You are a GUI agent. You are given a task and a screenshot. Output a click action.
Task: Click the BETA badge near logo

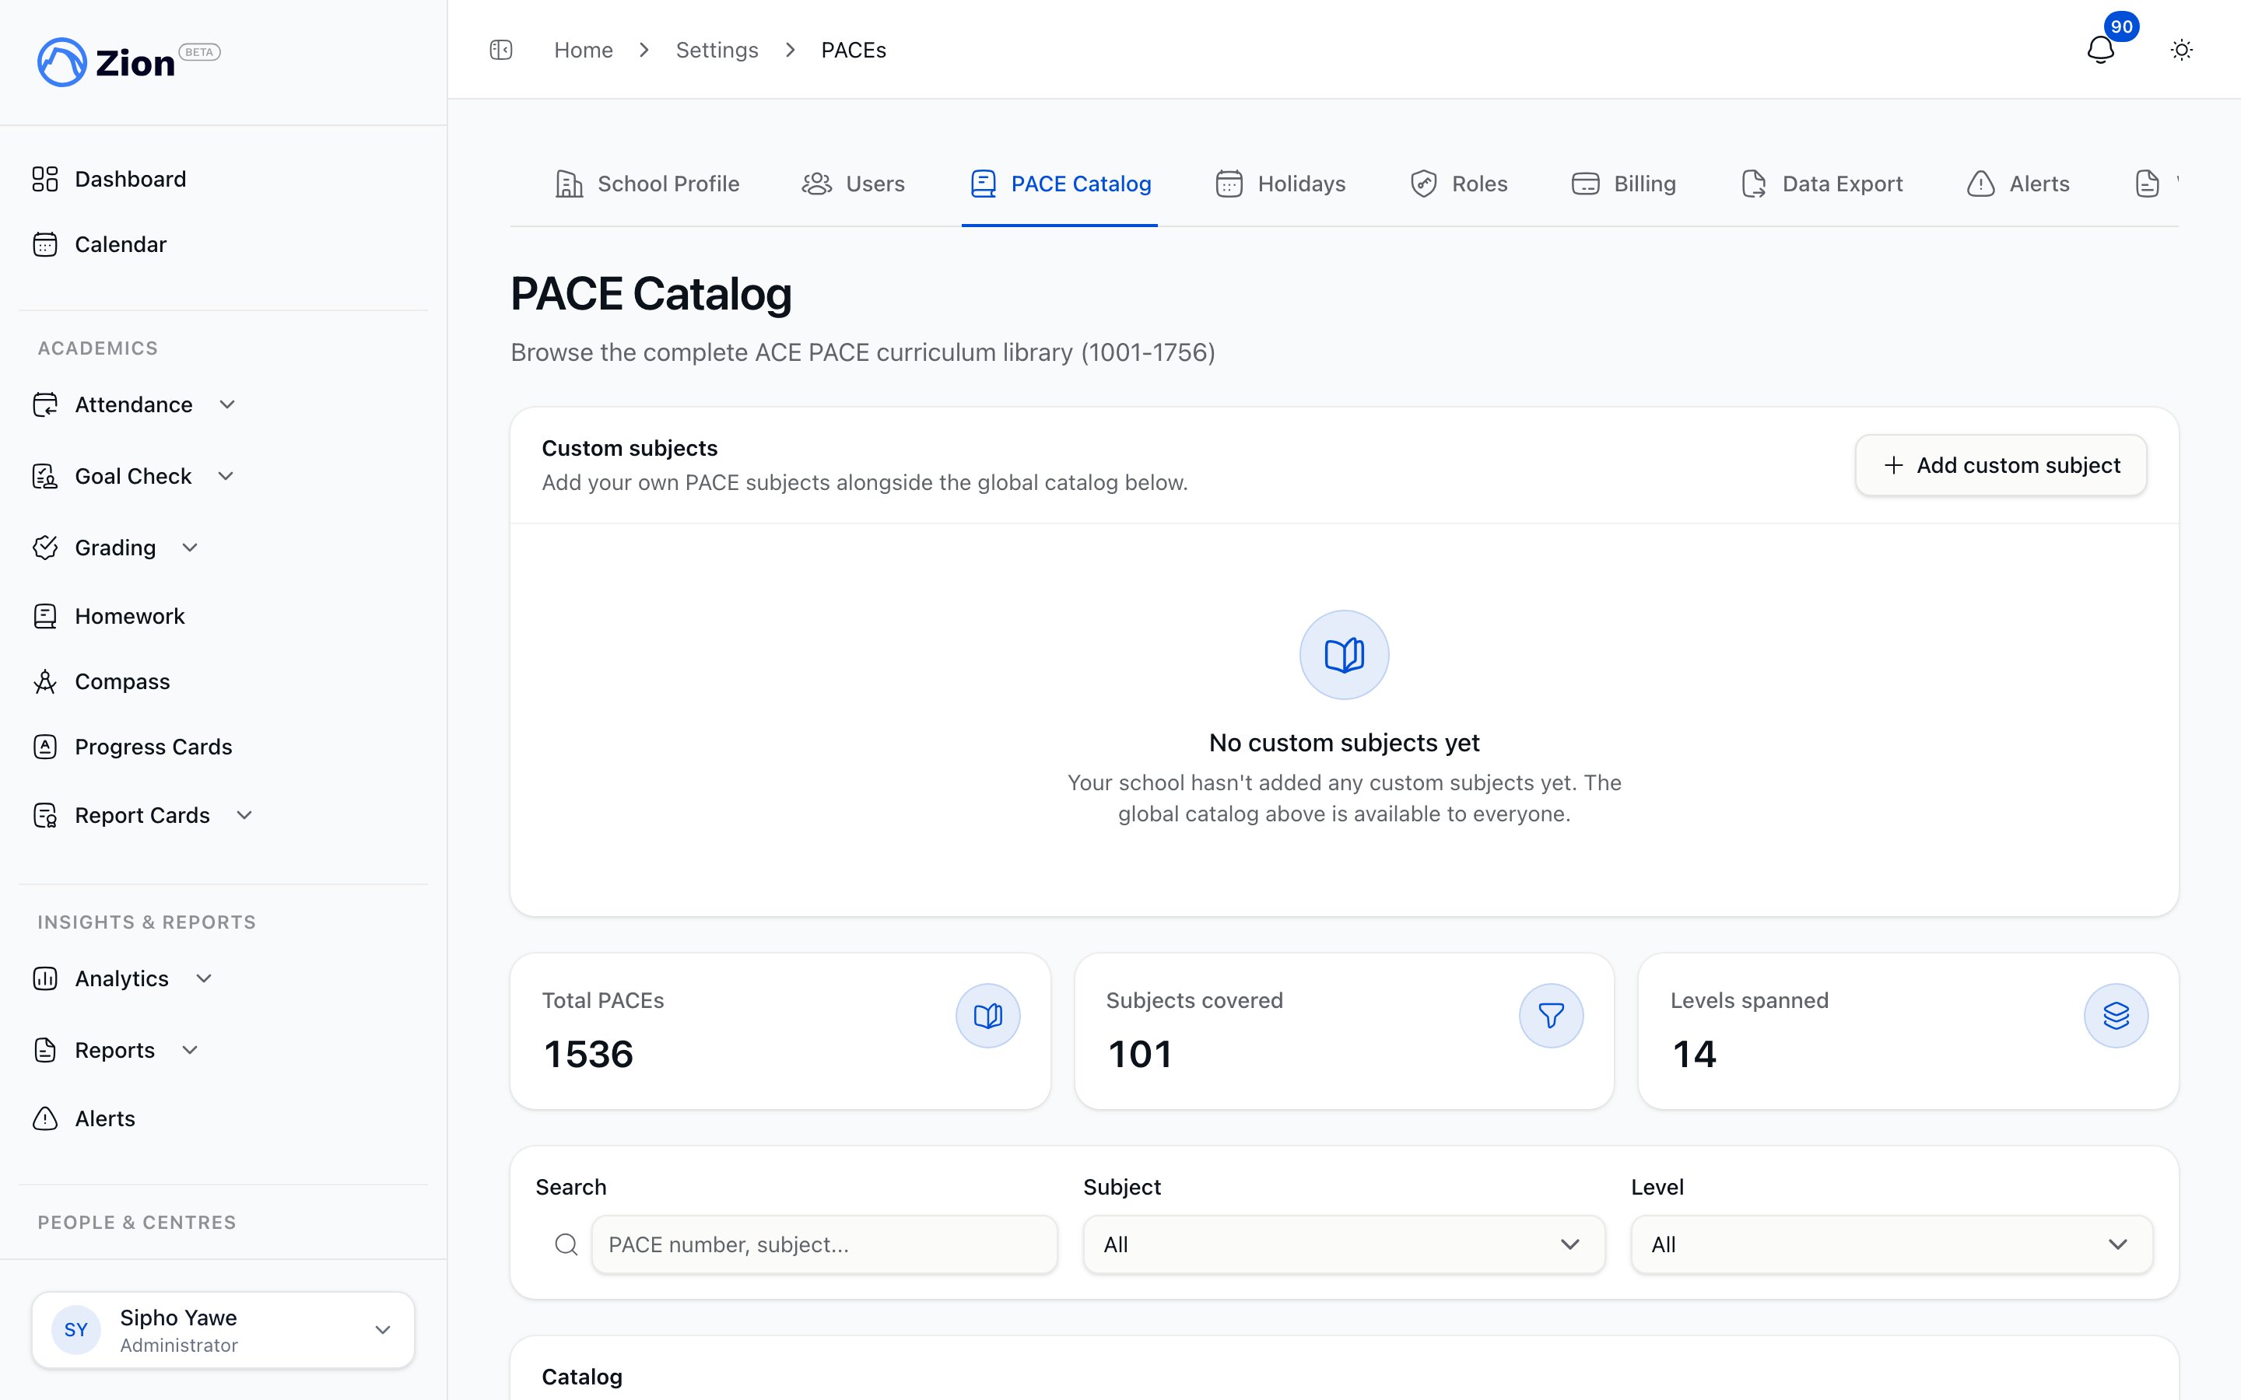[x=199, y=52]
